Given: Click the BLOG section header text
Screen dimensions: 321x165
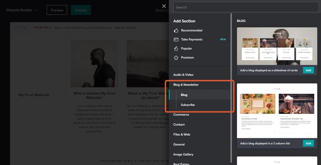Looking at the screenshot, I should (241, 21).
